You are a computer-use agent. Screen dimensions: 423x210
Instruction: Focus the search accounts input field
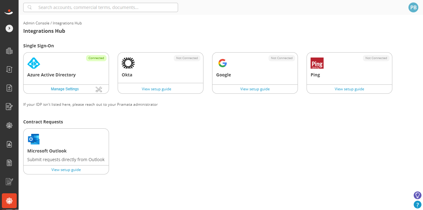(x=101, y=7)
